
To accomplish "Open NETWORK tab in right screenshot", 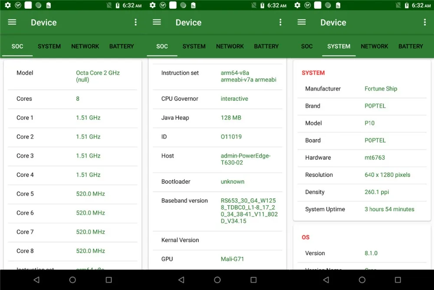I will click(x=374, y=46).
